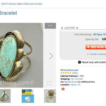Click the paddle icon on Bid Now
106x106 pixels.
[88, 47]
